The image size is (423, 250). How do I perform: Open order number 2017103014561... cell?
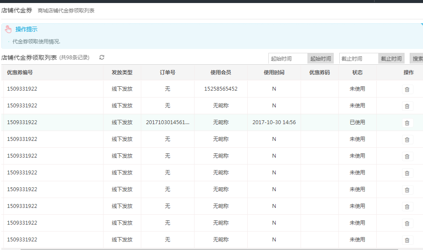[x=167, y=122]
